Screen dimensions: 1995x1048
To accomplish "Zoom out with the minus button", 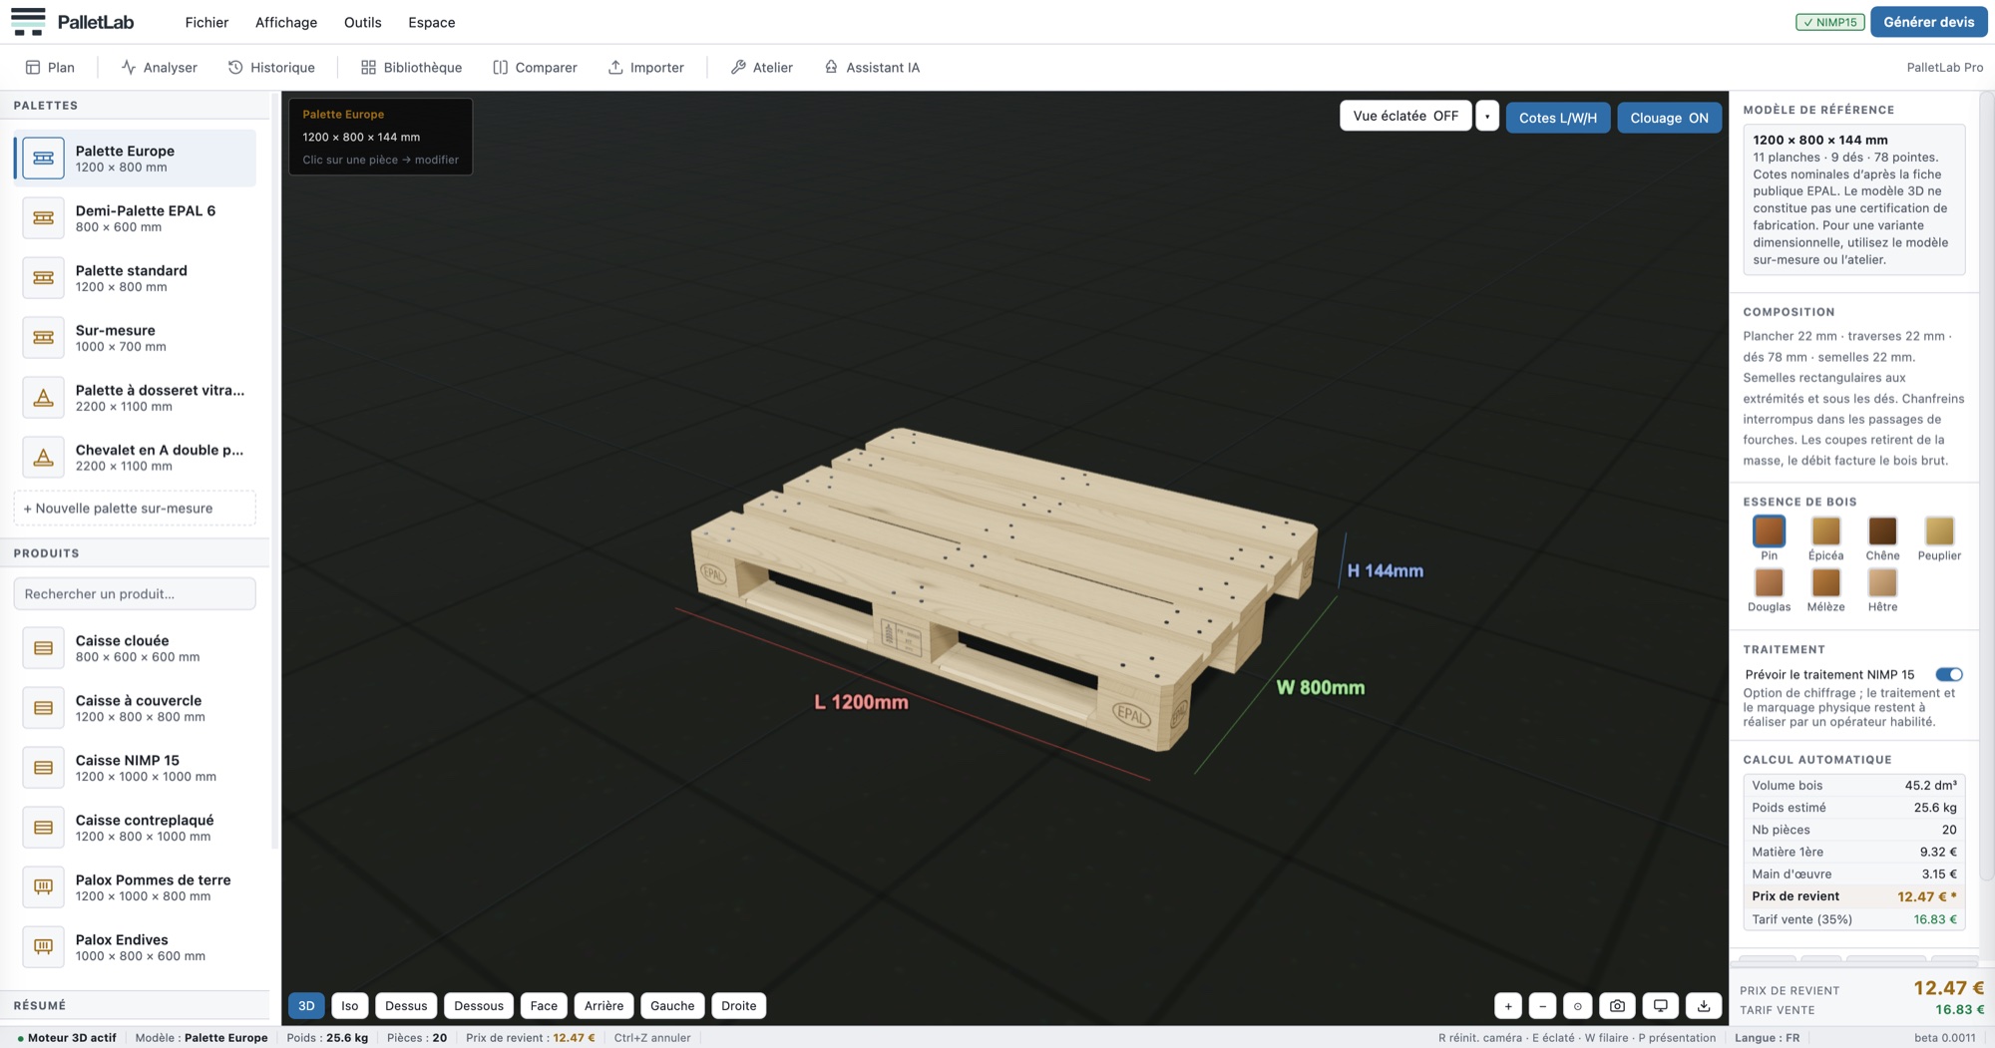I will [1542, 1006].
